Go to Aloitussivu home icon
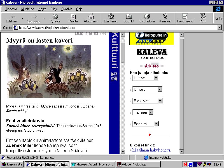This screenshot has height=168, width=224. point(91,17)
